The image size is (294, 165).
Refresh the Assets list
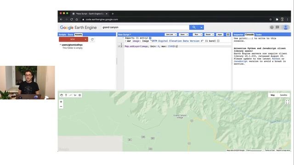click(92, 39)
